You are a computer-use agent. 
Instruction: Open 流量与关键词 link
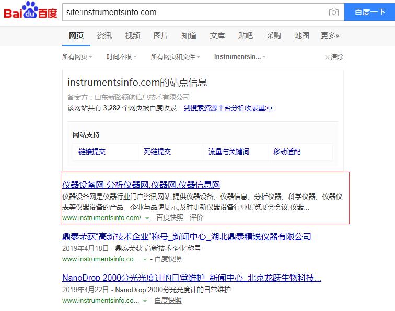click(x=228, y=152)
